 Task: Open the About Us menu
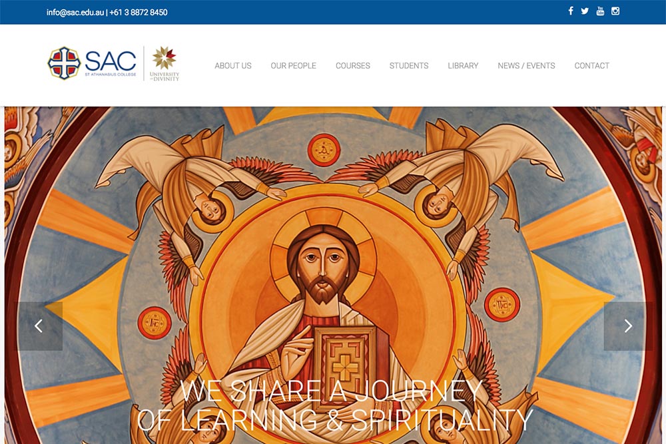pos(232,66)
